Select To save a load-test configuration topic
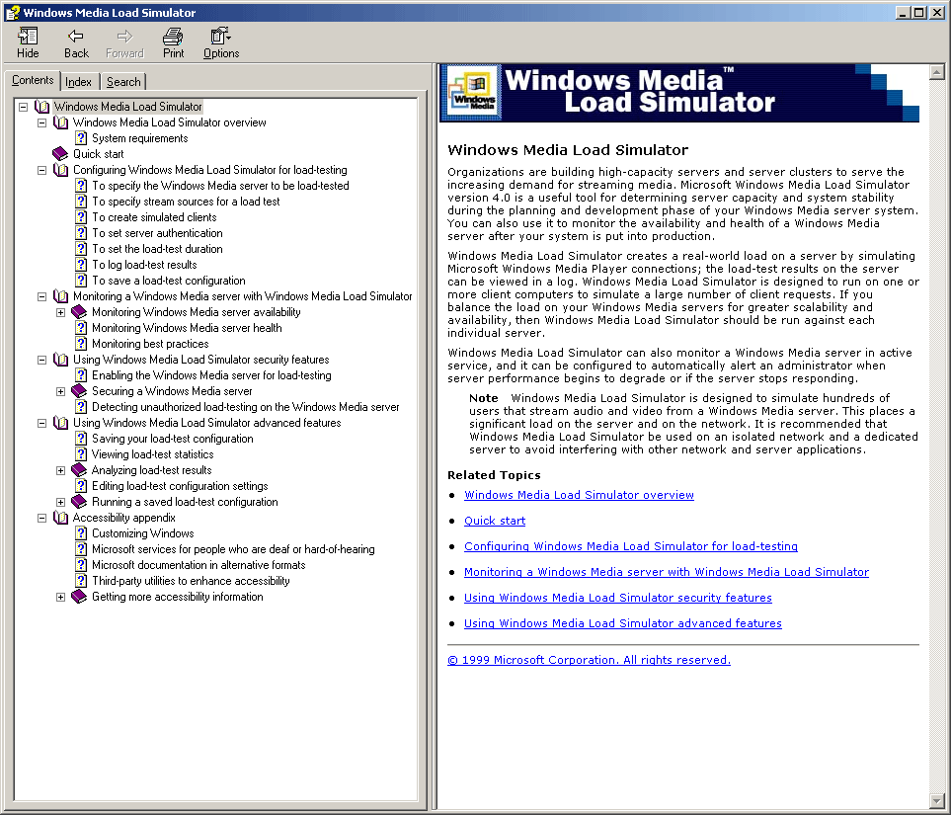Image resolution: width=951 pixels, height=815 pixels. click(169, 281)
